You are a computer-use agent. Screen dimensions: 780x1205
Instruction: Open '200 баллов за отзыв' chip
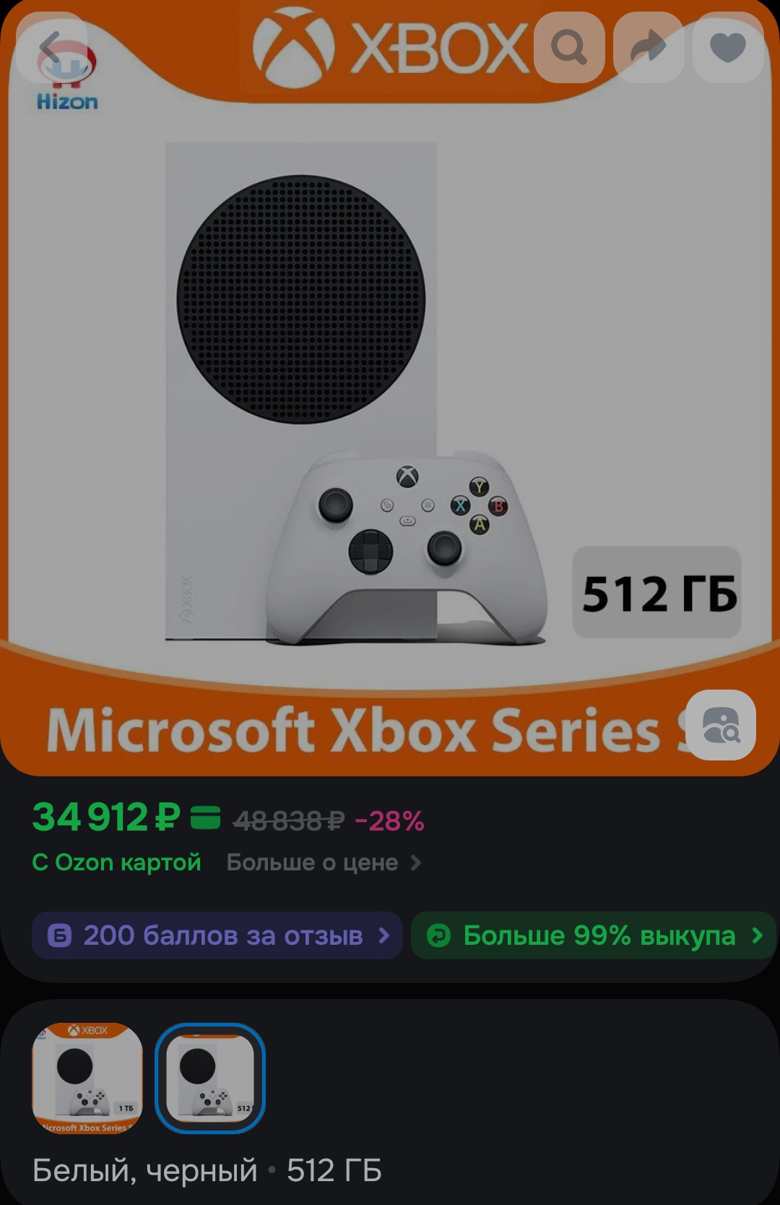[217, 935]
